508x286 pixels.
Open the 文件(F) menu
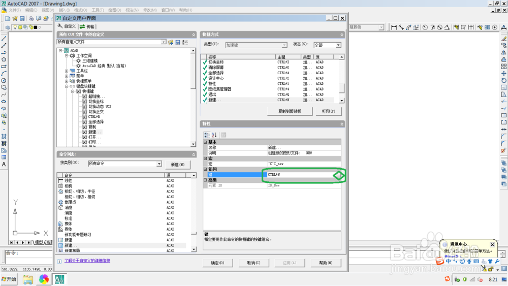coord(14,10)
